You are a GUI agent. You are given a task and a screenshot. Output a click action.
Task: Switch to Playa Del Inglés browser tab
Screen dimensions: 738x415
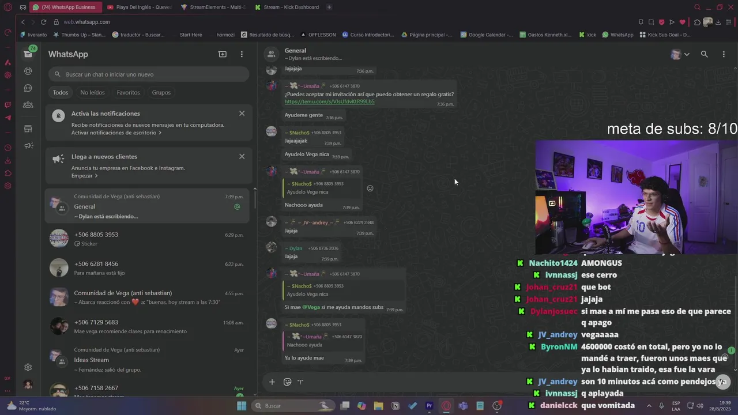click(140, 7)
